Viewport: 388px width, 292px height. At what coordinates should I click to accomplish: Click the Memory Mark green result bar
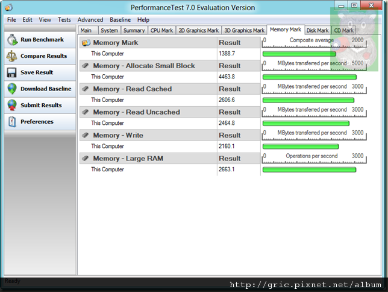[299, 54]
